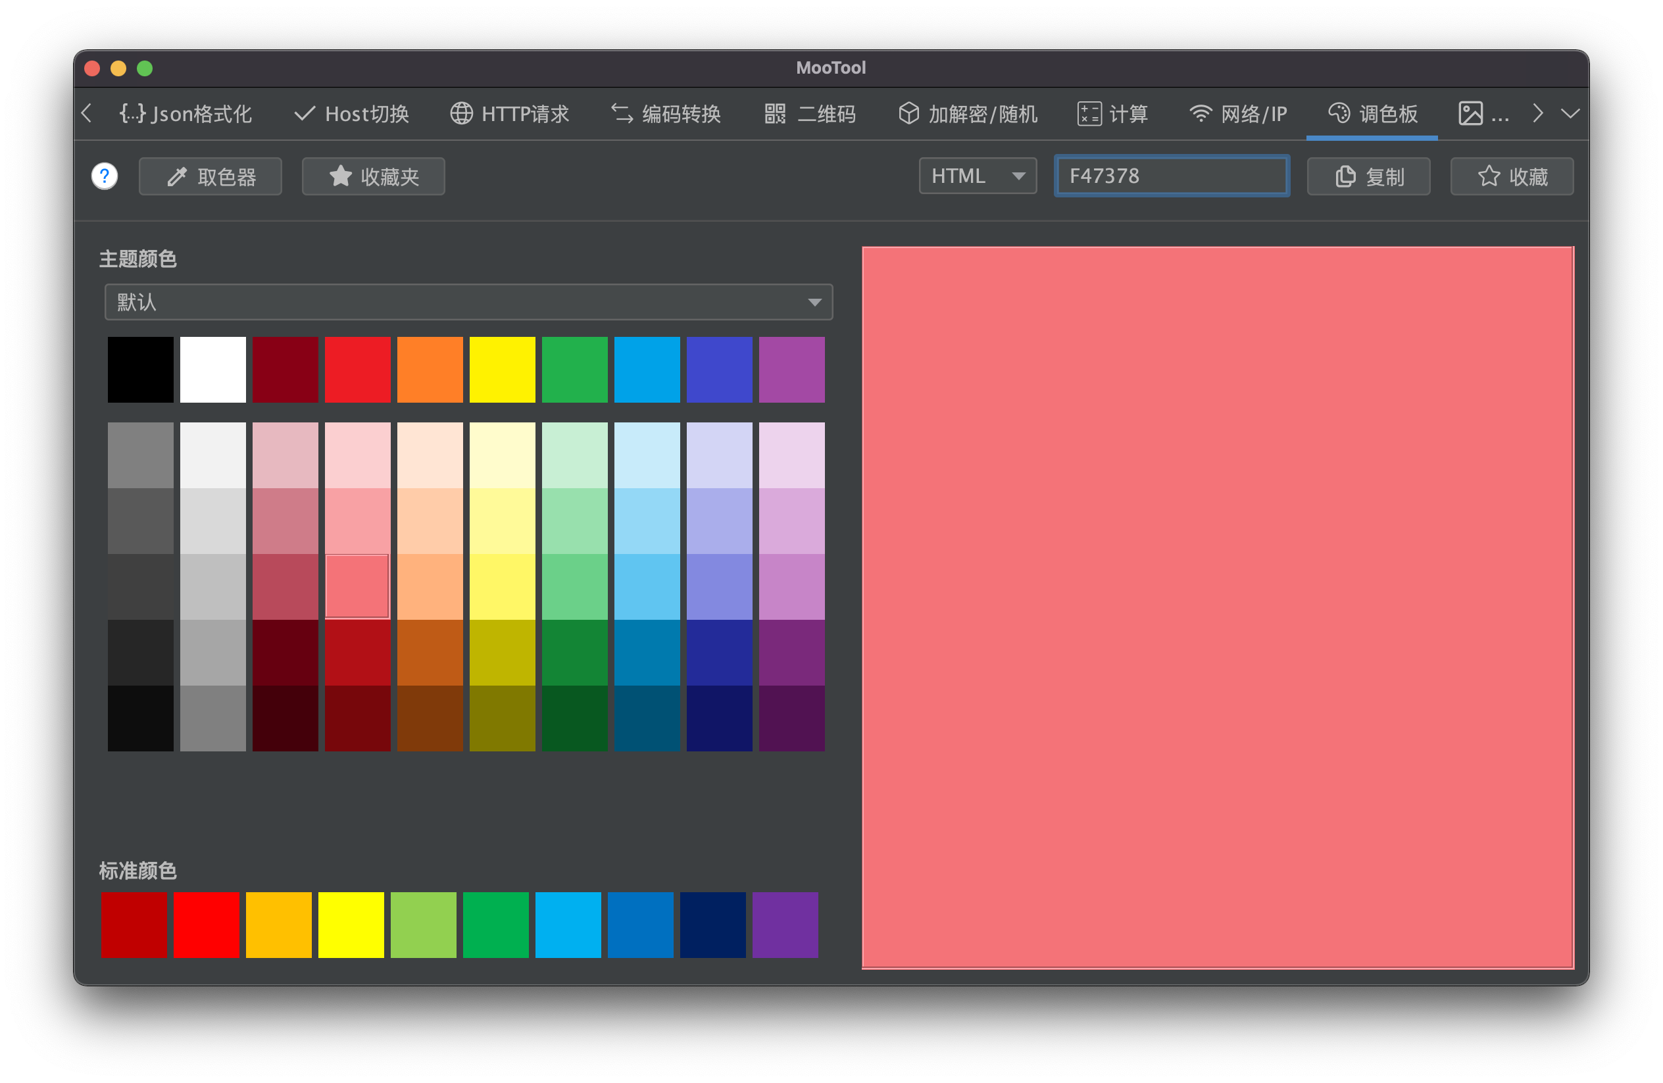Add color with the 收藏 star button
The width and height of the screenshot is (1663, 1083).
1512,176
